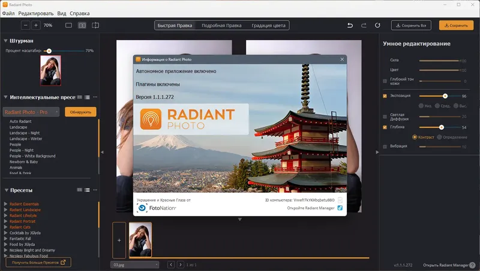The image size is (480, 271).
Task: Undo the last edit
Action: click(350, 25)
